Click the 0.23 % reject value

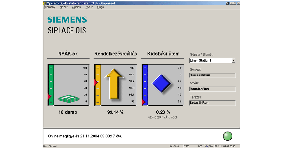pyautogui.click(x=163, y=112)
